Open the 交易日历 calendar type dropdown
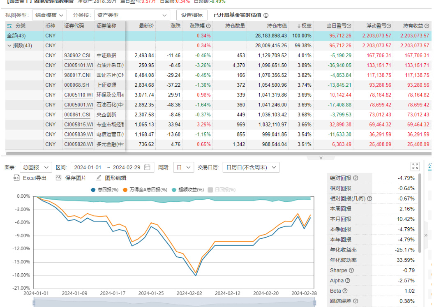 251,167
